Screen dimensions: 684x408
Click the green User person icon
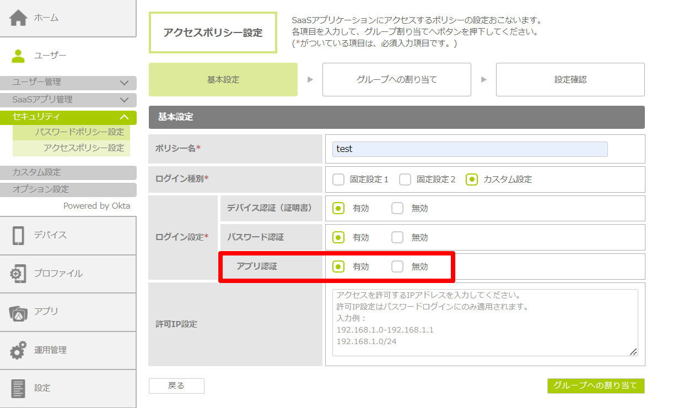tap(18, 56)
